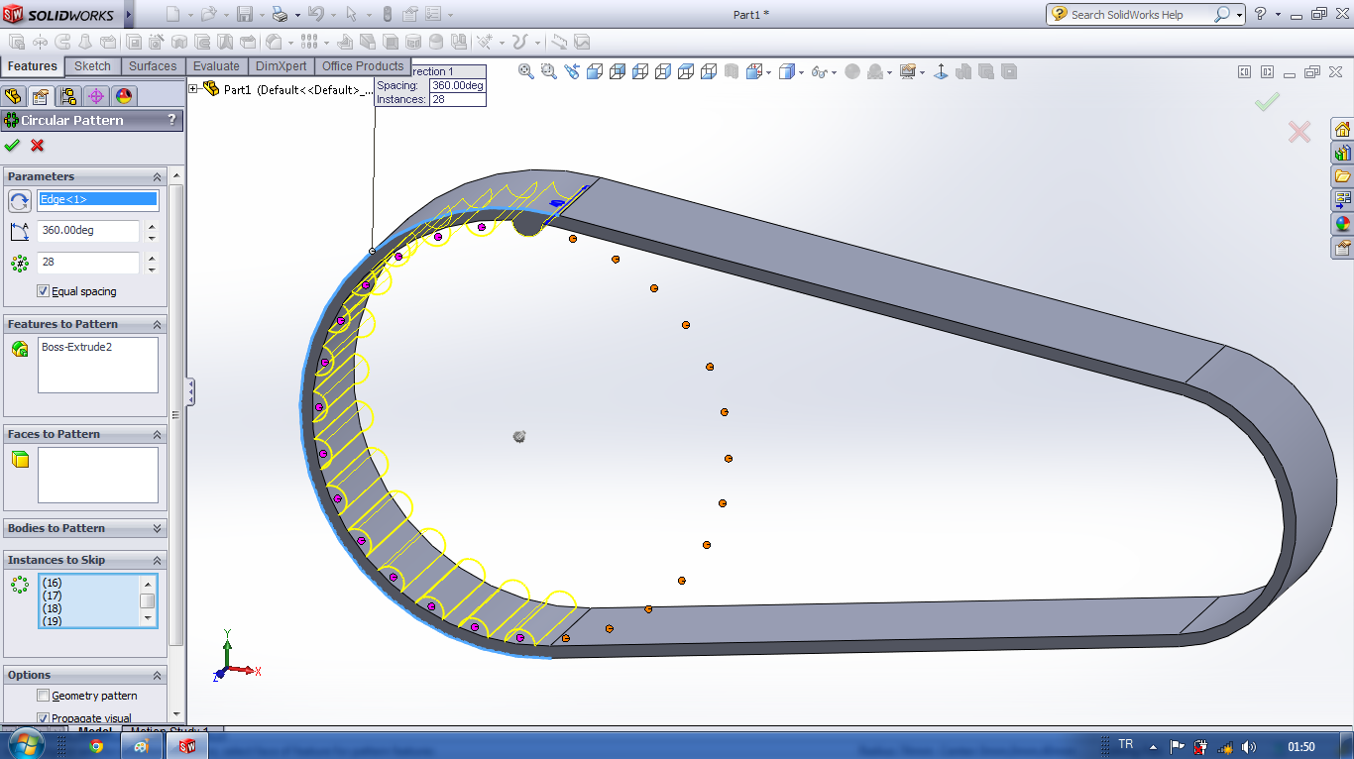Cancel Circular Pattern with the red X
The width and height of the screenshot is (1354, 759).
coord(38,146)
